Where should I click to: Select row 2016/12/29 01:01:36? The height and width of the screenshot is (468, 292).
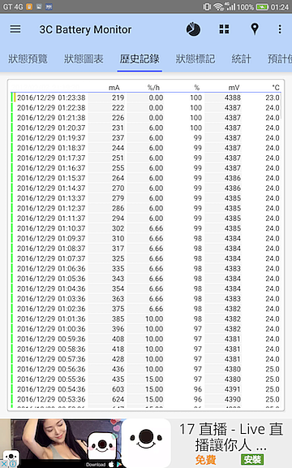click(x=146, y=318)
